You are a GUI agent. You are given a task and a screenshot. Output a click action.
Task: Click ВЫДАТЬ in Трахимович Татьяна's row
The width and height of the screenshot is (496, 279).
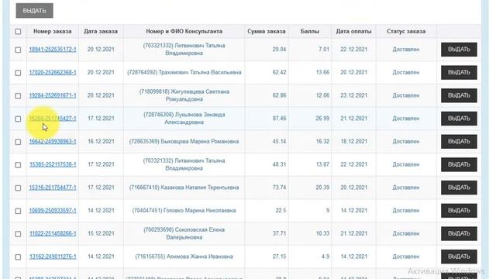(459, 72)
